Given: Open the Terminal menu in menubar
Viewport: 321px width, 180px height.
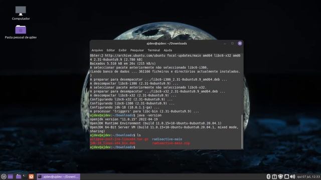Looking at the screenshot, I should click(154, 50).
